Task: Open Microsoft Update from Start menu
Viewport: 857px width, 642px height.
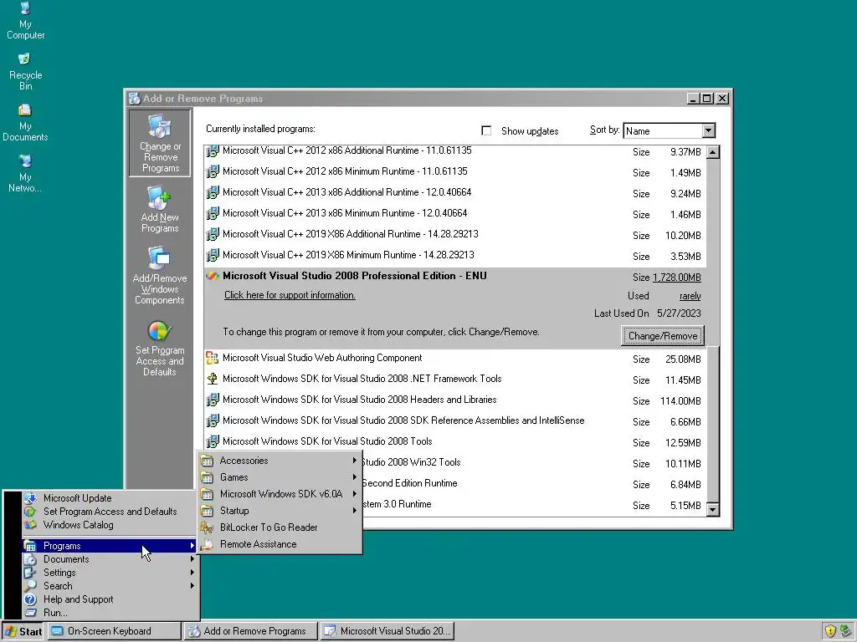Action: [x=110, y=498]
